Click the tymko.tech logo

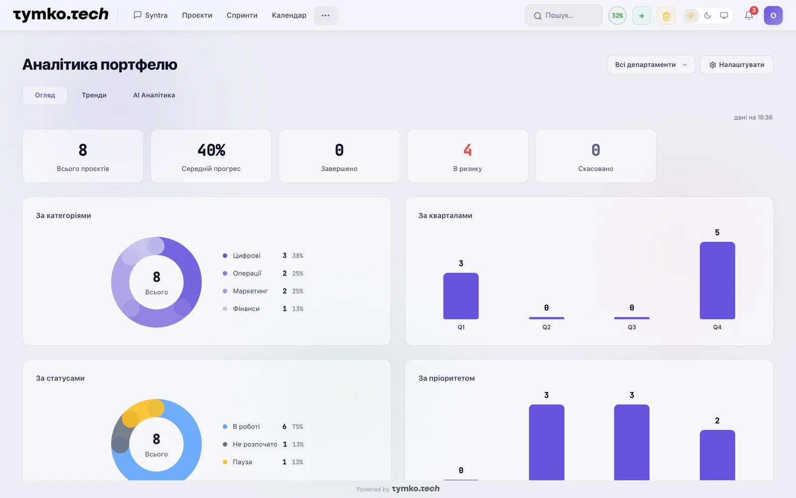tap(61, 15)
